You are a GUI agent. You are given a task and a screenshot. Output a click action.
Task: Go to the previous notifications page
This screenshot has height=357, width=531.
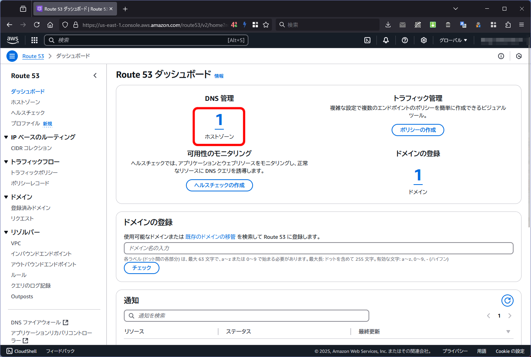click(489, 316)
